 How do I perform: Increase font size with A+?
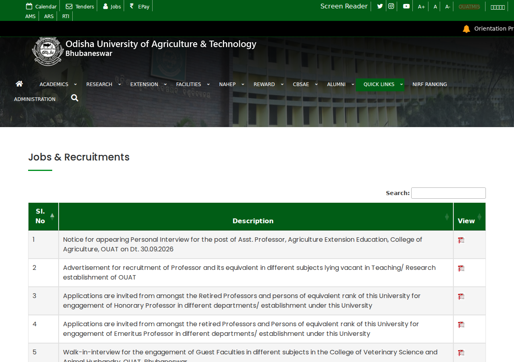[x=421, y=7]
